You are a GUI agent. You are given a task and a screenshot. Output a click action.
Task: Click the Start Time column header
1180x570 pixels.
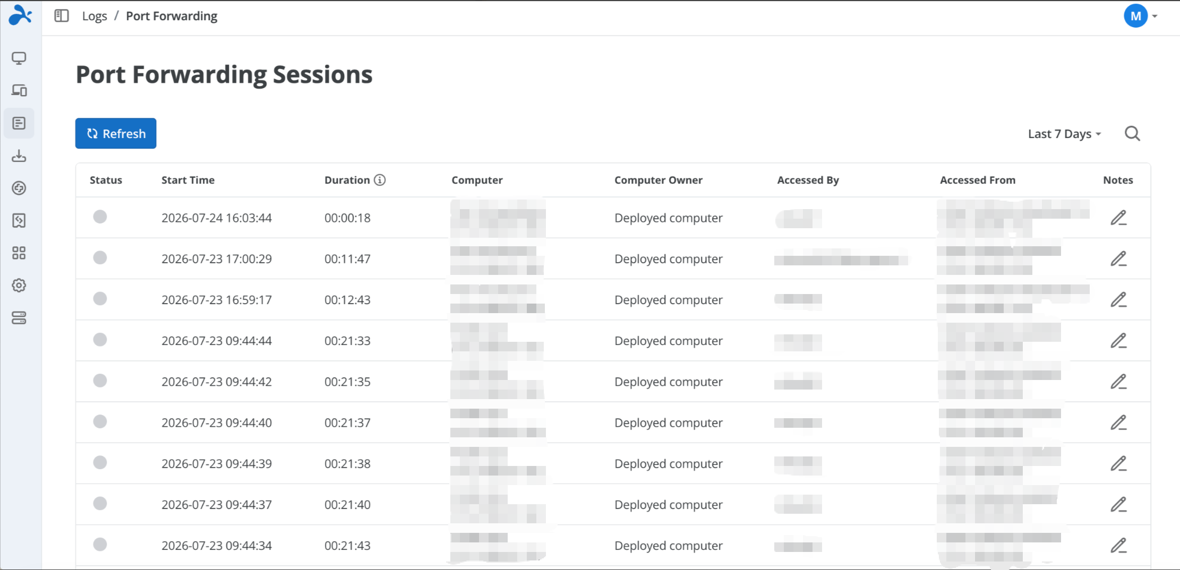tap(188, 180)
